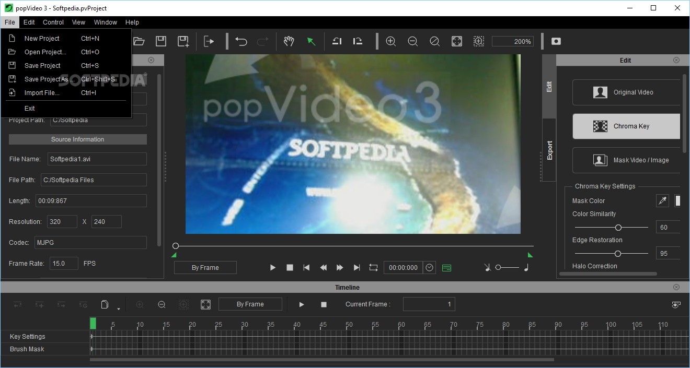Step back one frame with rewind button
The width and height of the screenshot is (690, 368).
(324, 267)
